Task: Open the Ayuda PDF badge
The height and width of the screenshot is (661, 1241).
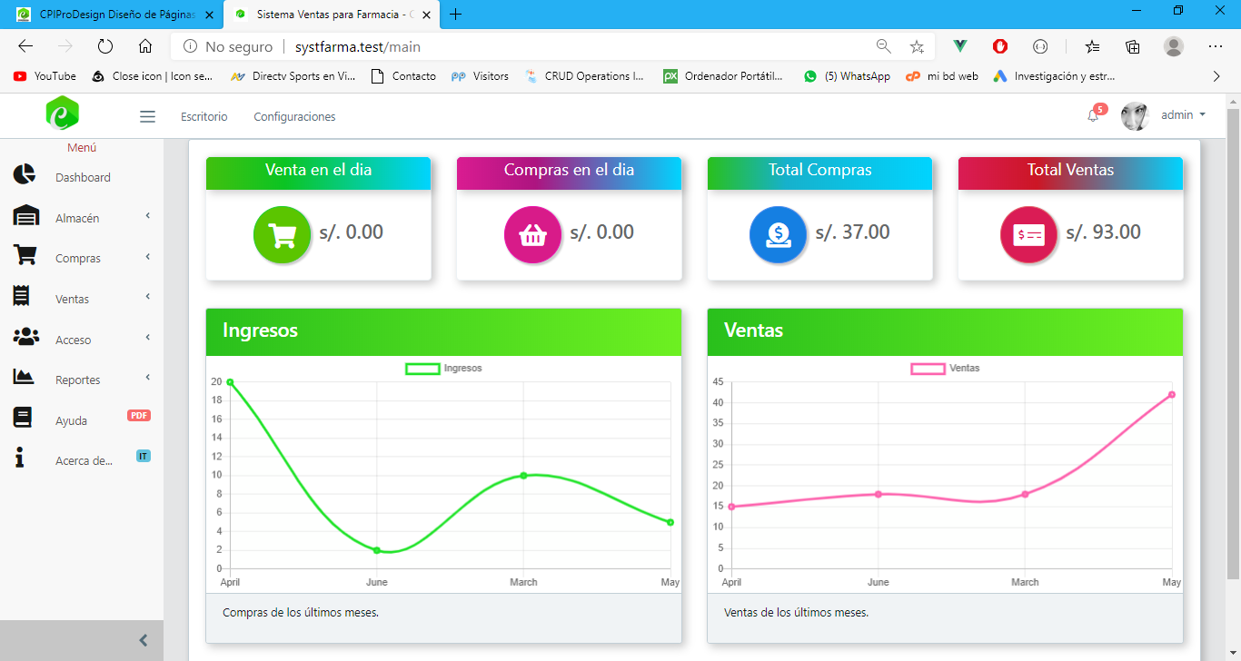Action: (x=139, y=416)
